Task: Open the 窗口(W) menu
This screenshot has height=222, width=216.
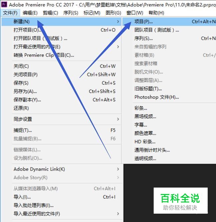Action: [135, 13]
